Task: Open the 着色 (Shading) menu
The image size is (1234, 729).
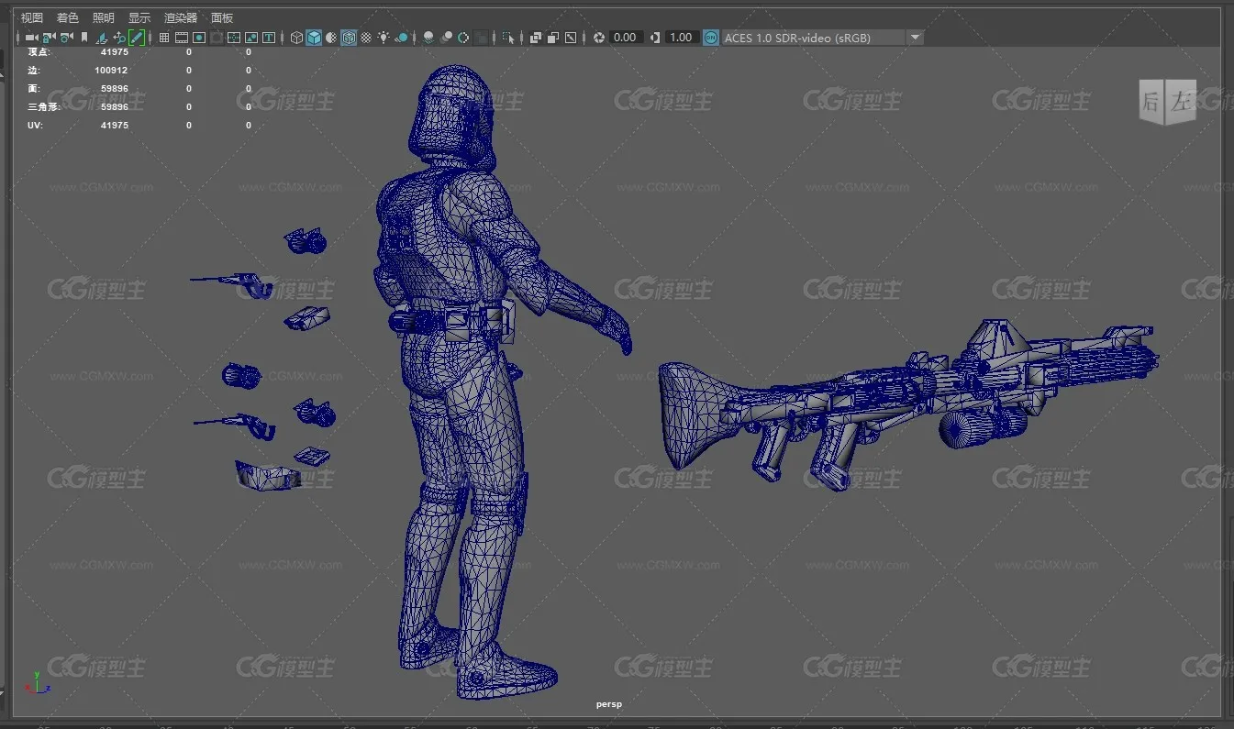Action: click(67, 17)
